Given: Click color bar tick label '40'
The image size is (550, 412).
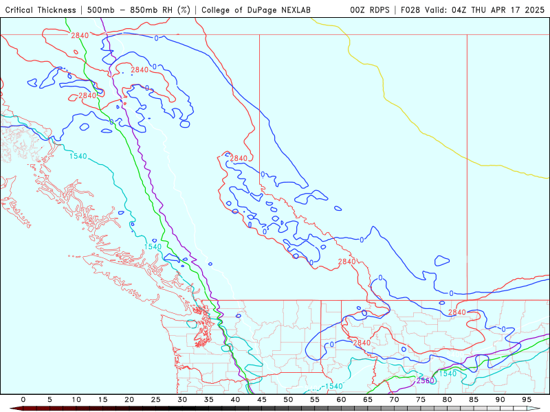Looking at the screenshot, I should (x=235, y=400).
